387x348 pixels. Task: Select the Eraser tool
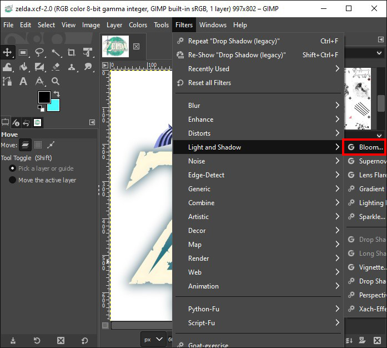point(56,67)
